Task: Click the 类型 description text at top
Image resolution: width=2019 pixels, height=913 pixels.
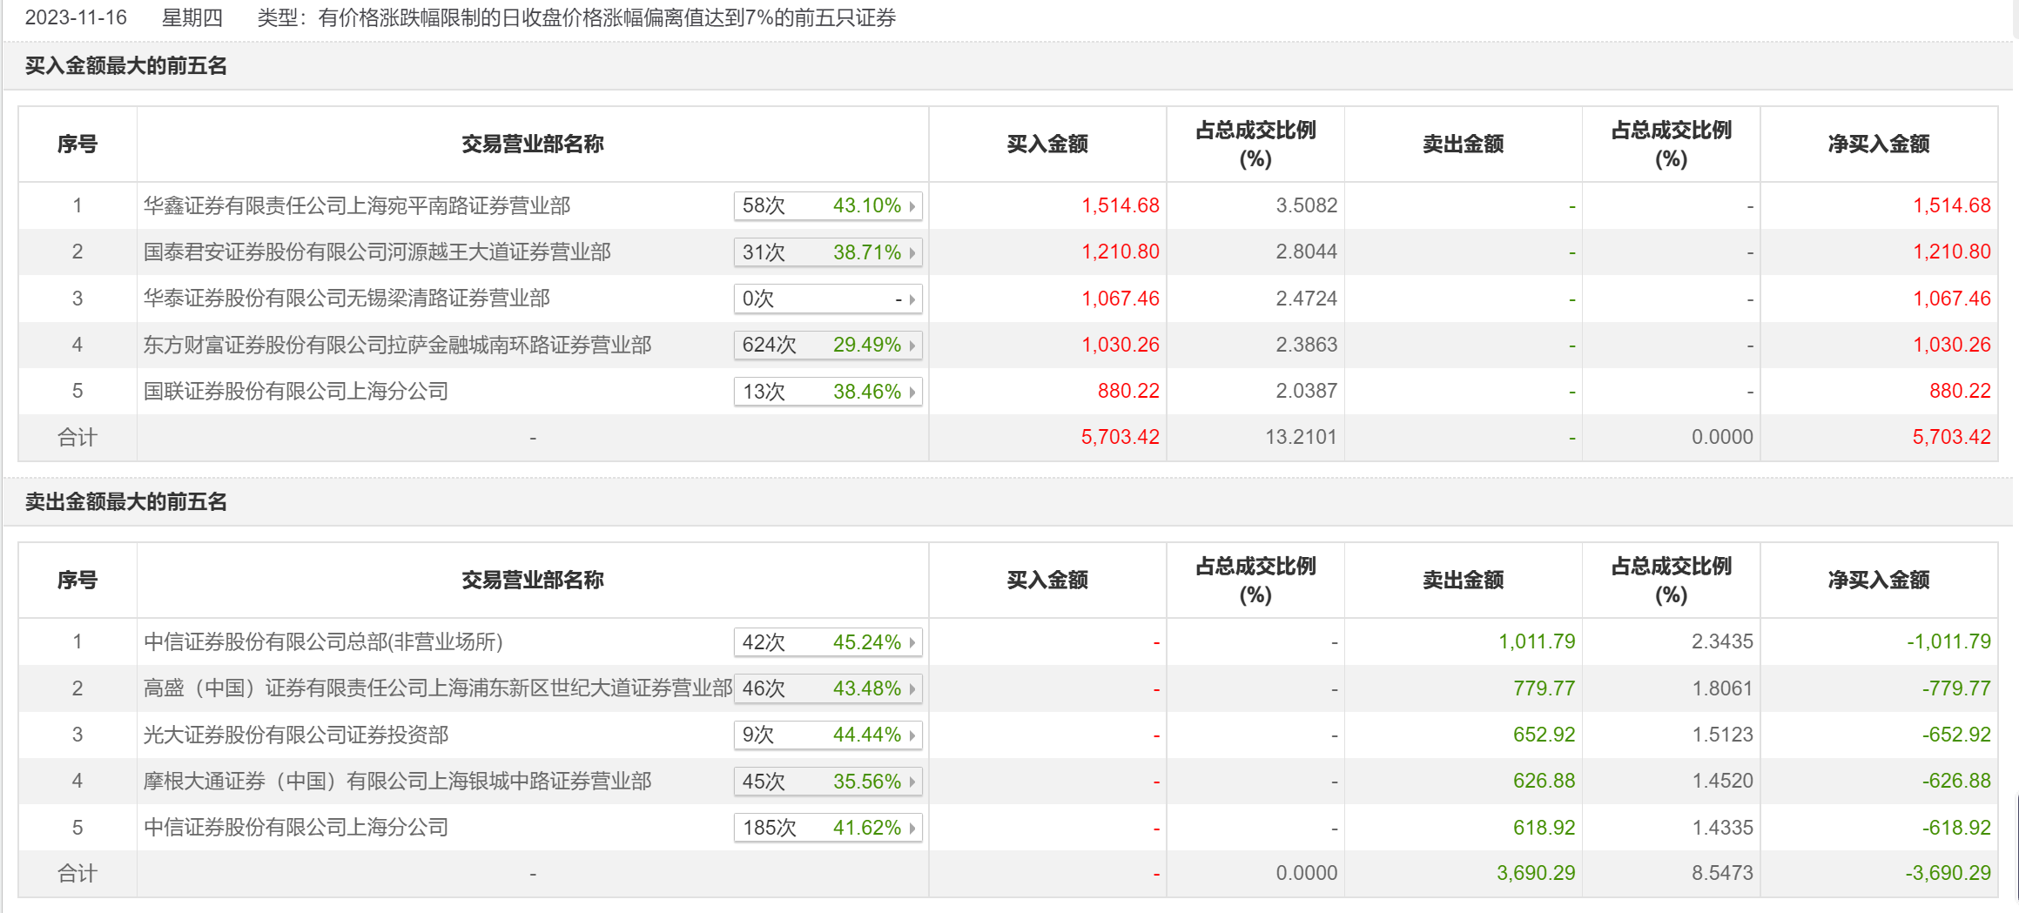Action: (576, 18)
